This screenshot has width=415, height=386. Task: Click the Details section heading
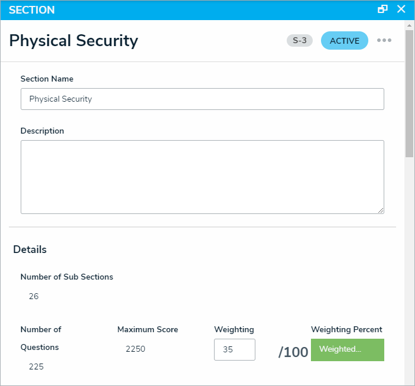tap(30, 249)
